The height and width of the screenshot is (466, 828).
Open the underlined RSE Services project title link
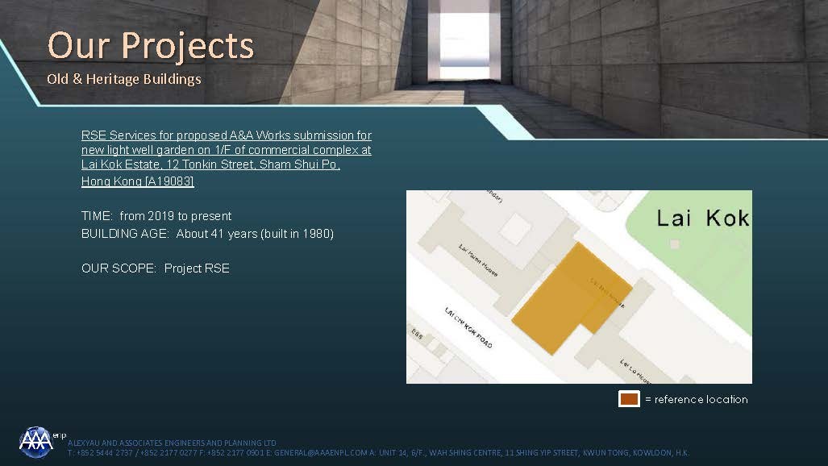pyautogui.click(x=226, y=158)
